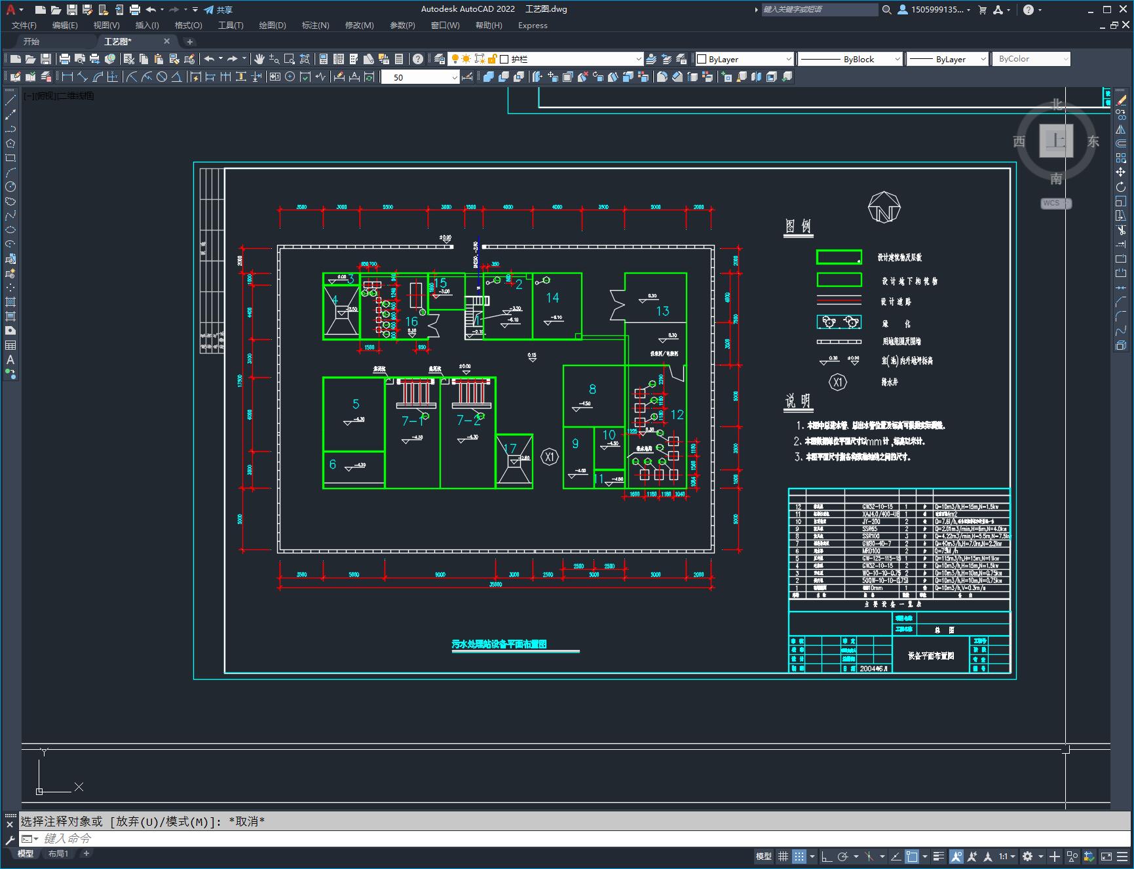Open the dimension style dropdown showing 50
Image resolution: width=1134 pixels, height=869 pixels.
pyautogui.click(x=421, y=77)
